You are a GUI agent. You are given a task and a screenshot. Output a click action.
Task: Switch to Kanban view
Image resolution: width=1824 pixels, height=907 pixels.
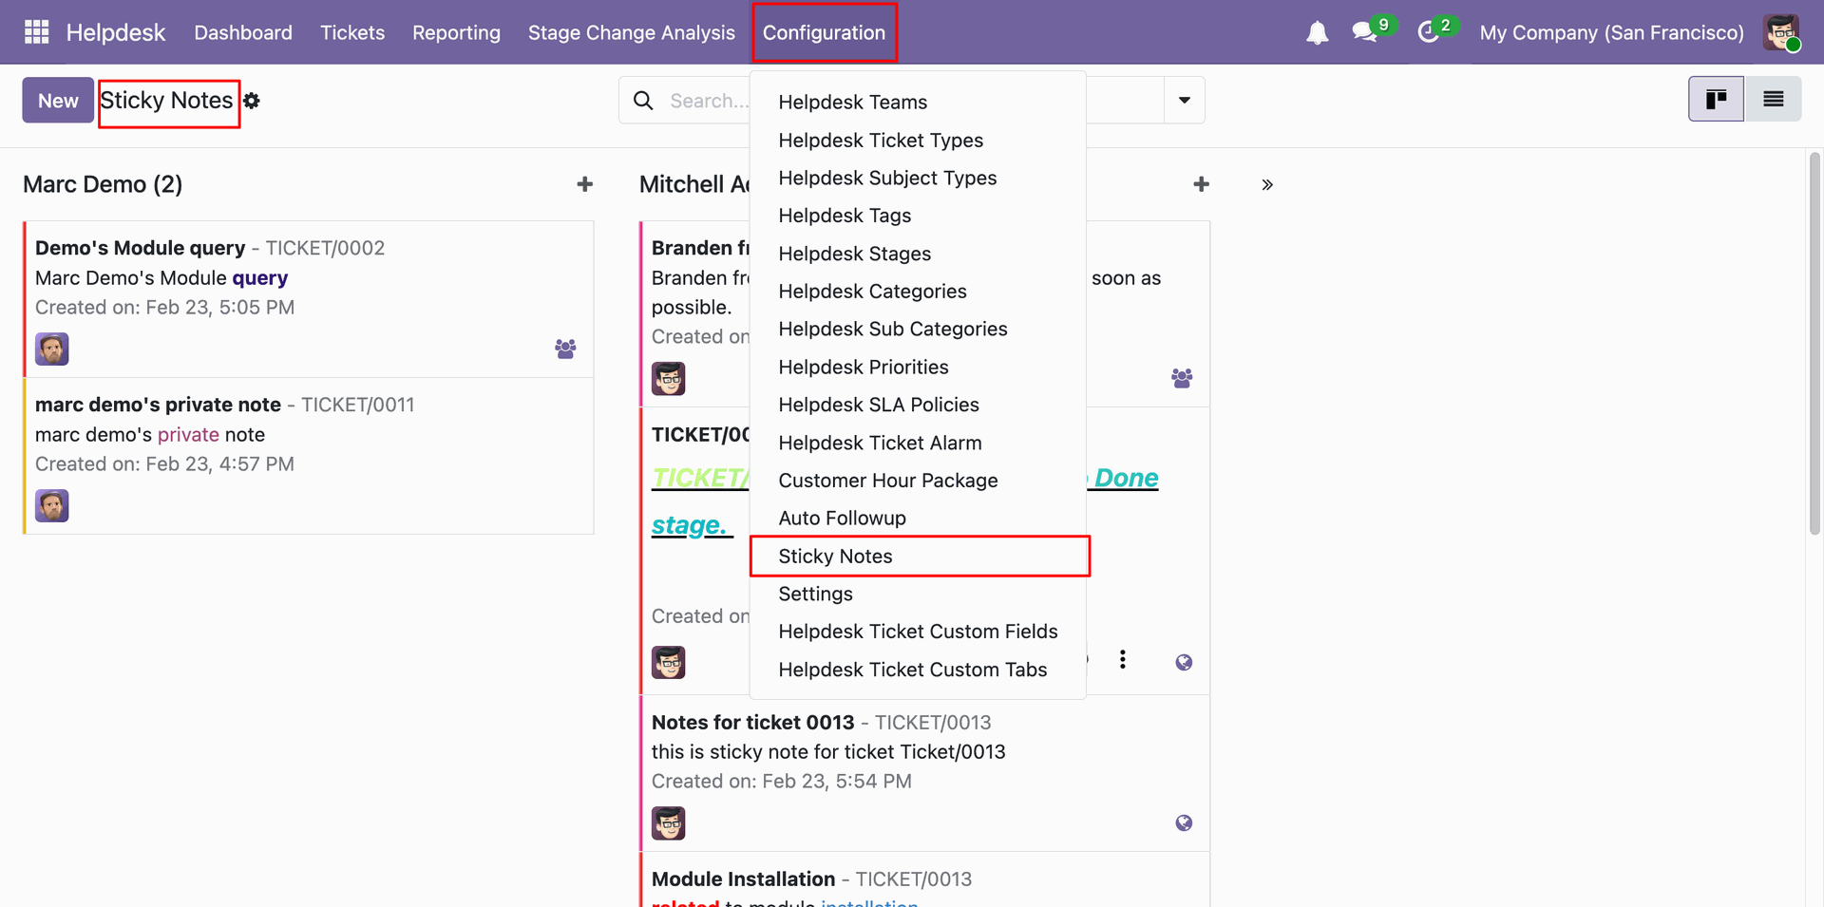point(1716,100)
